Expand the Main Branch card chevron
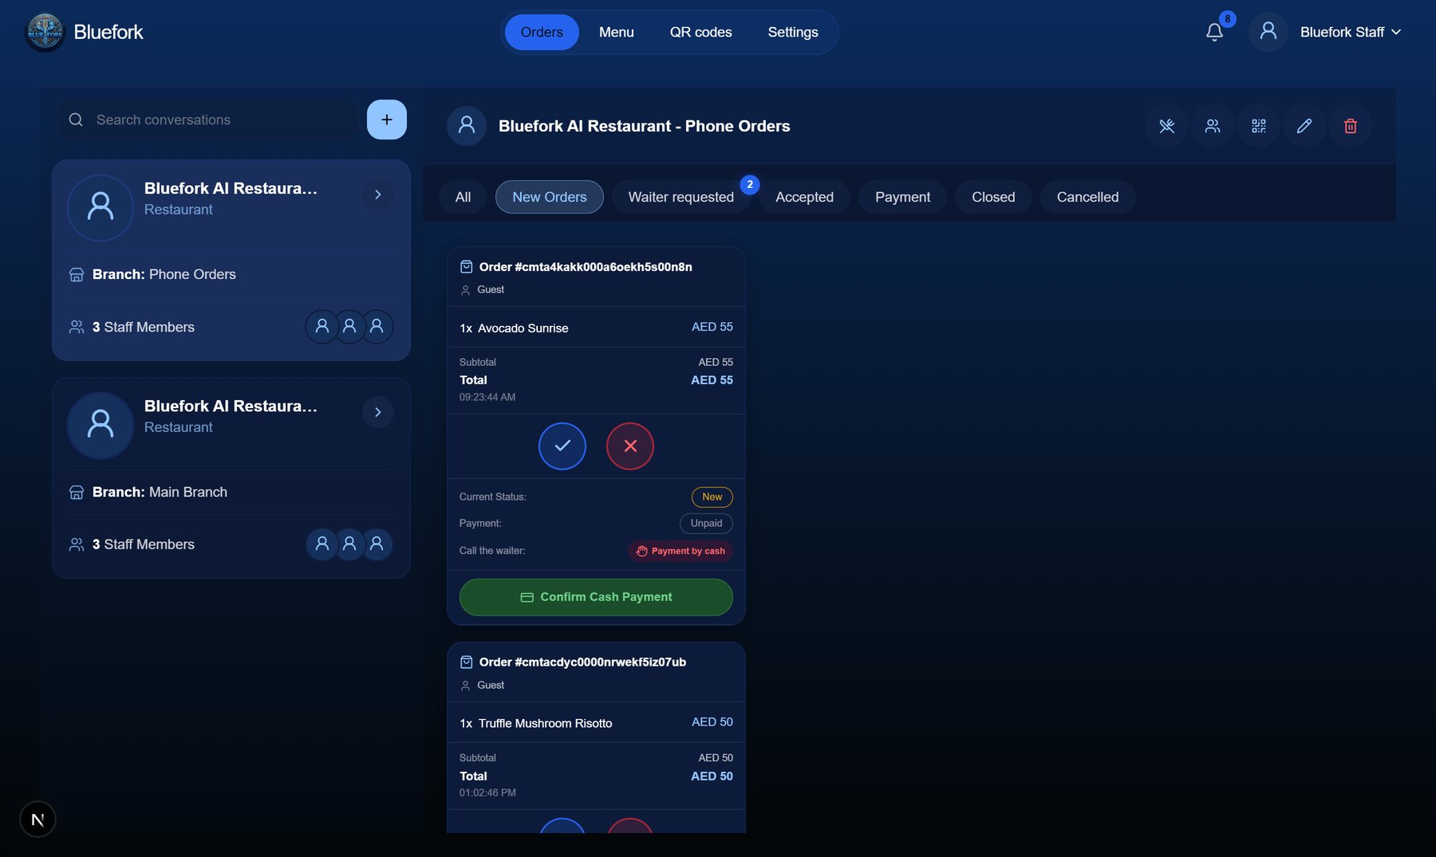This screenshot has height=857, width=1436. pos(378,412)
